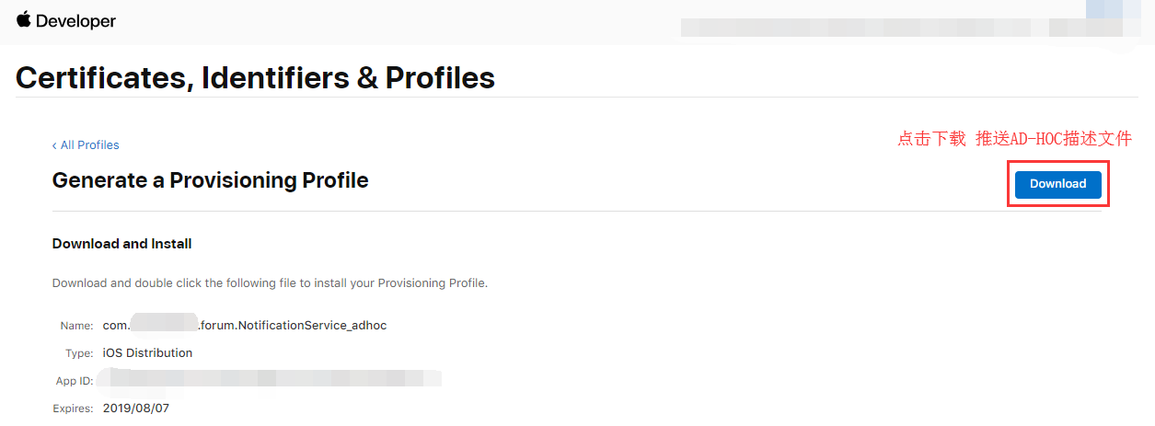Click the Name: field label

[x=77, y=326]
